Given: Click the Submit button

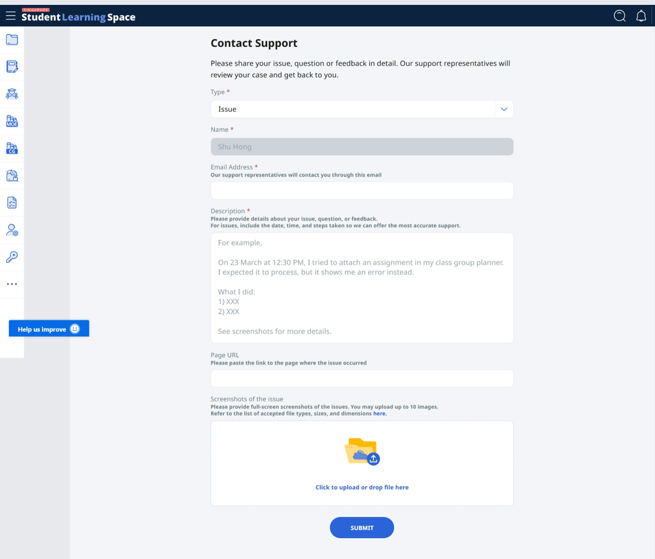Looking at the screenshot, I should (x=362, y=528).
